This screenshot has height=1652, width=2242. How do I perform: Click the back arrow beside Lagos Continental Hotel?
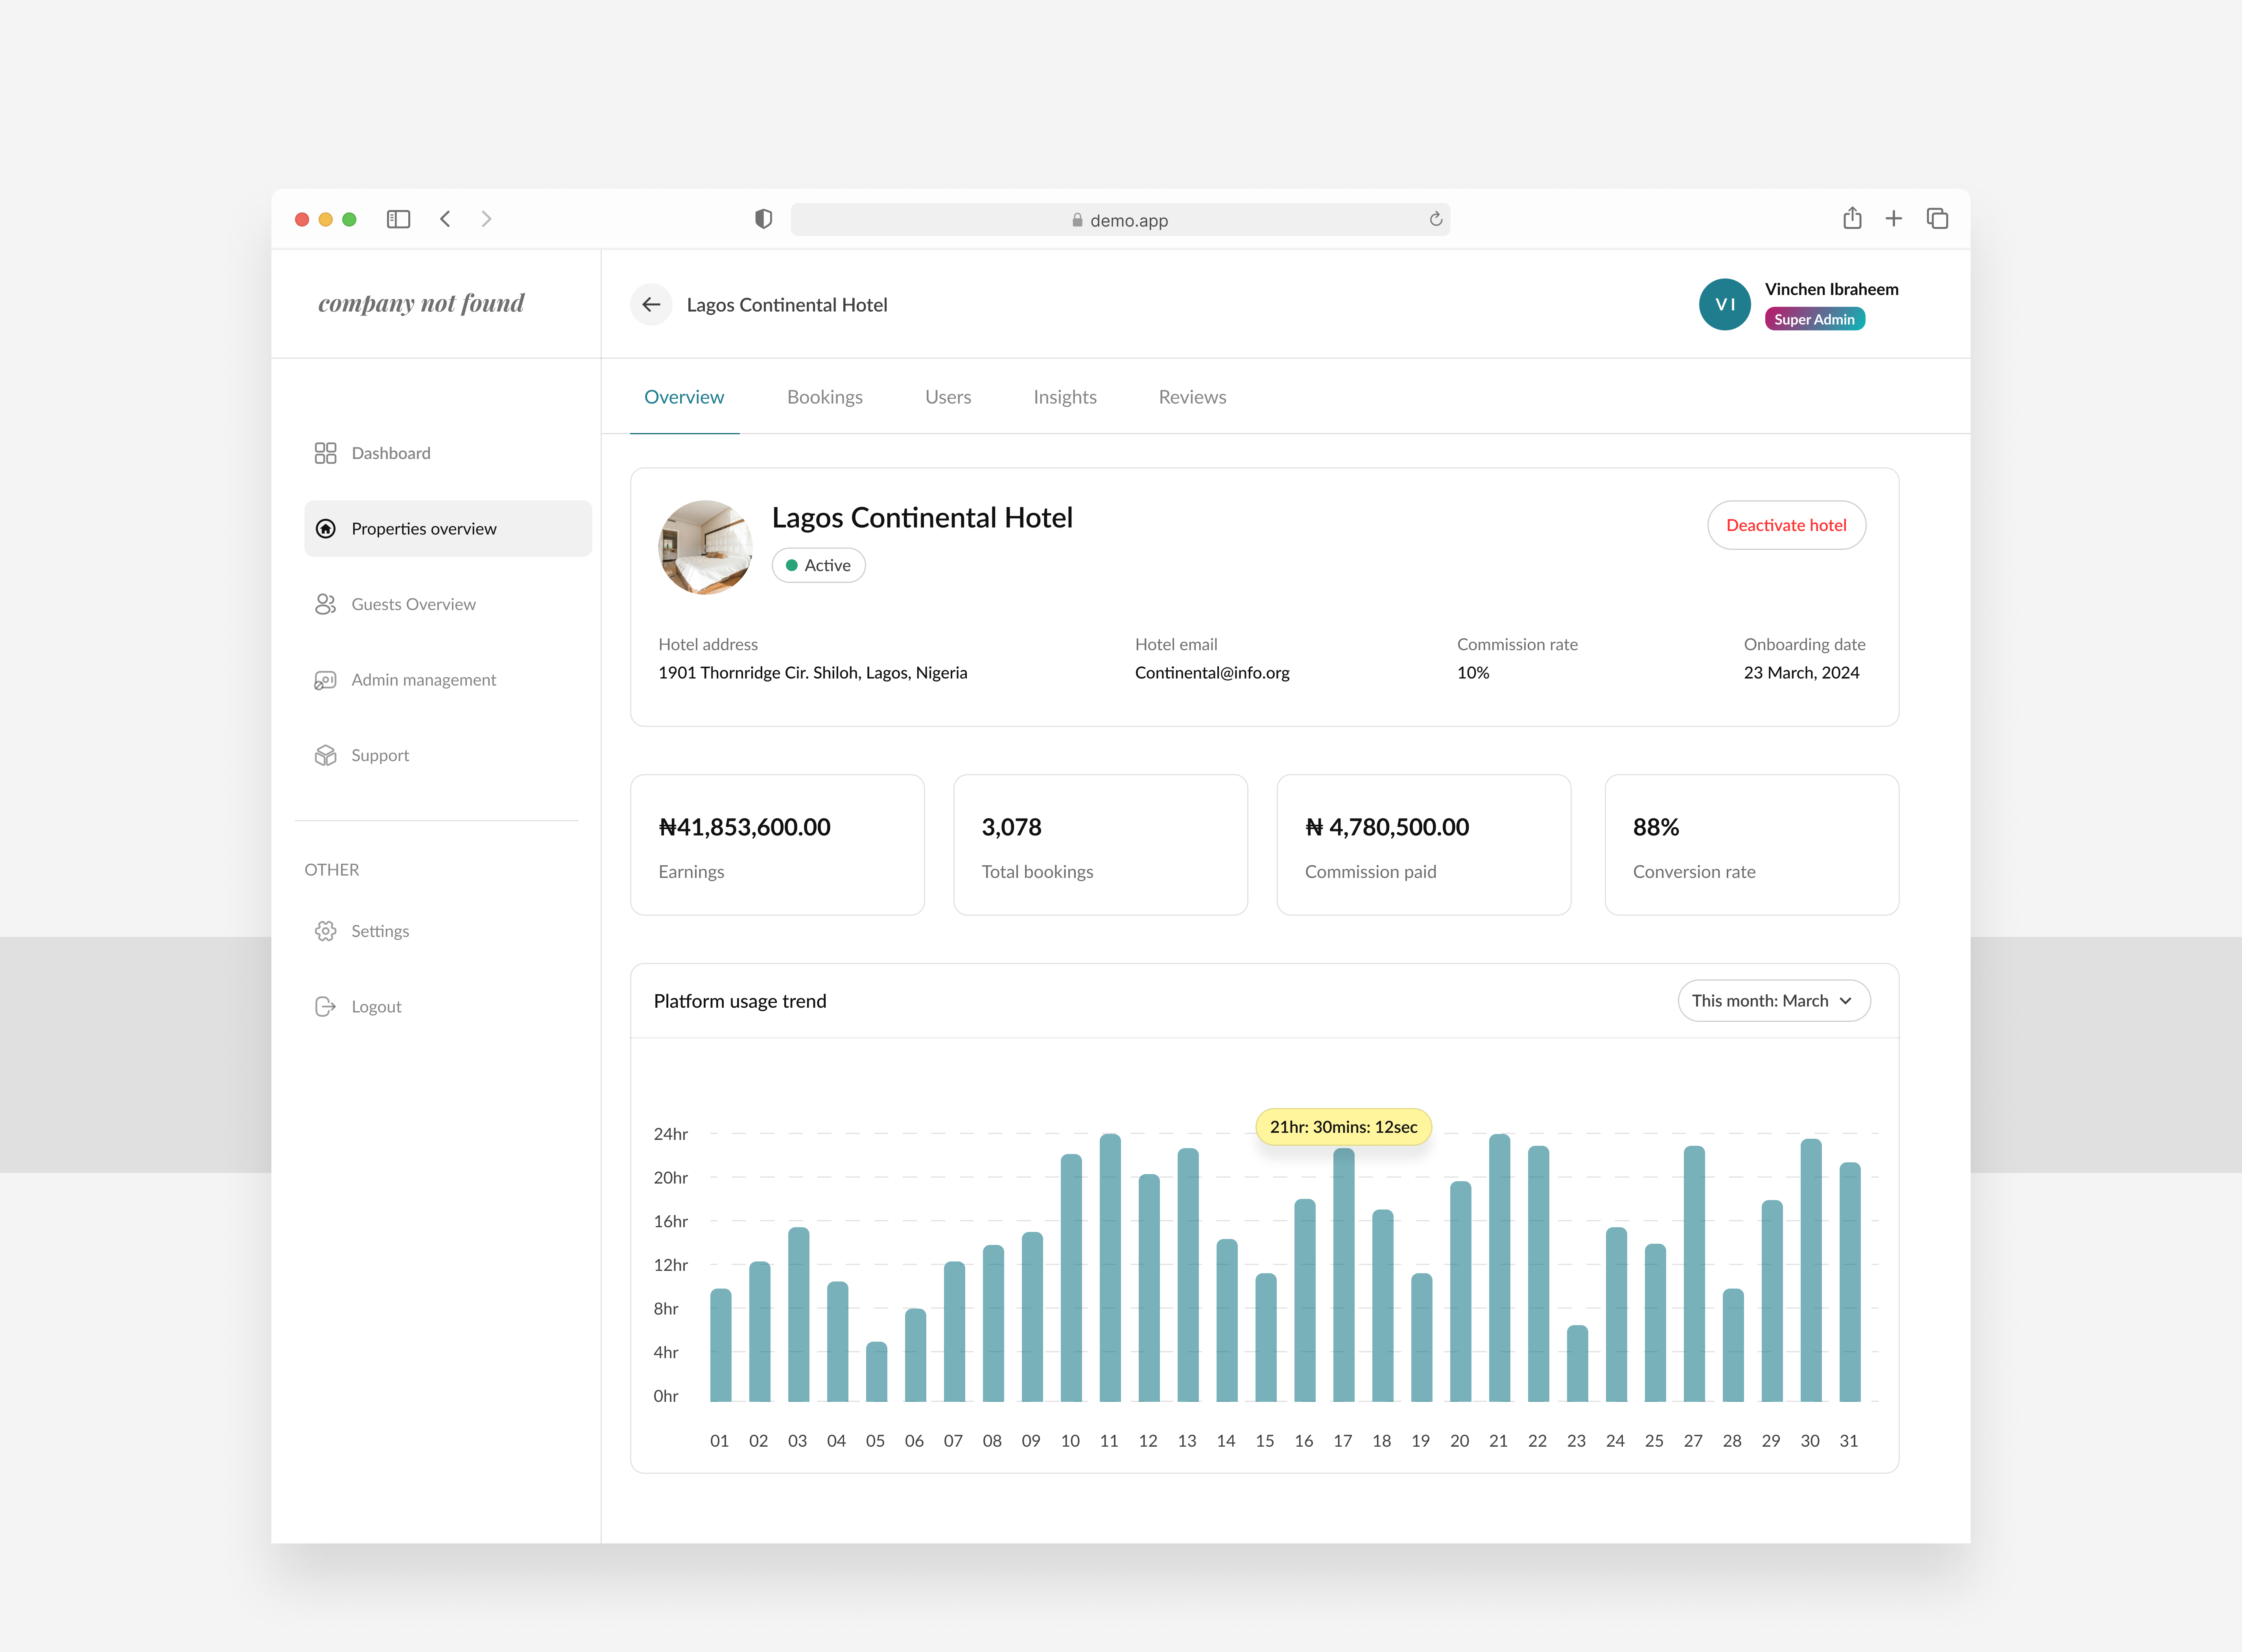651,304
